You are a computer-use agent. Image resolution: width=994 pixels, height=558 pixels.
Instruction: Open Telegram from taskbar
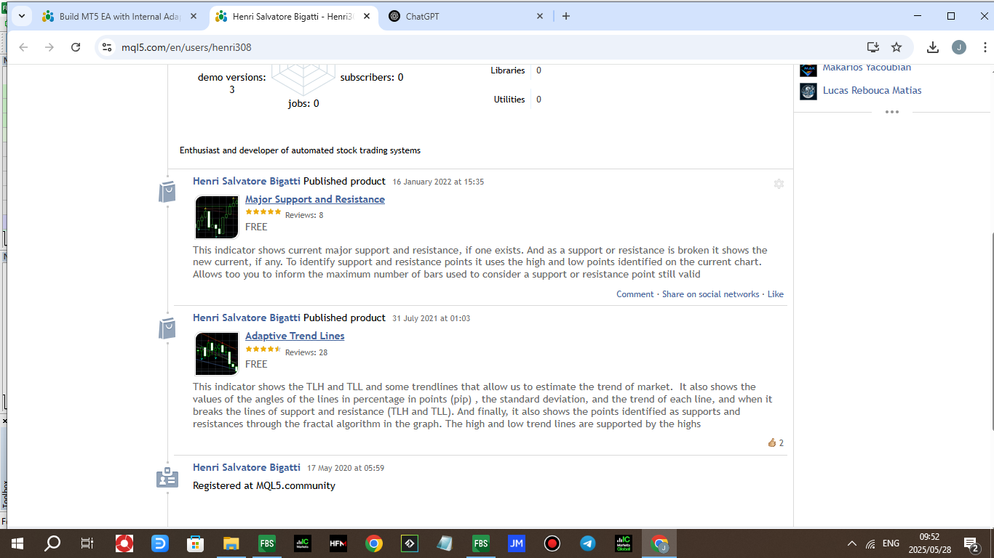click(x=588, y=543)
